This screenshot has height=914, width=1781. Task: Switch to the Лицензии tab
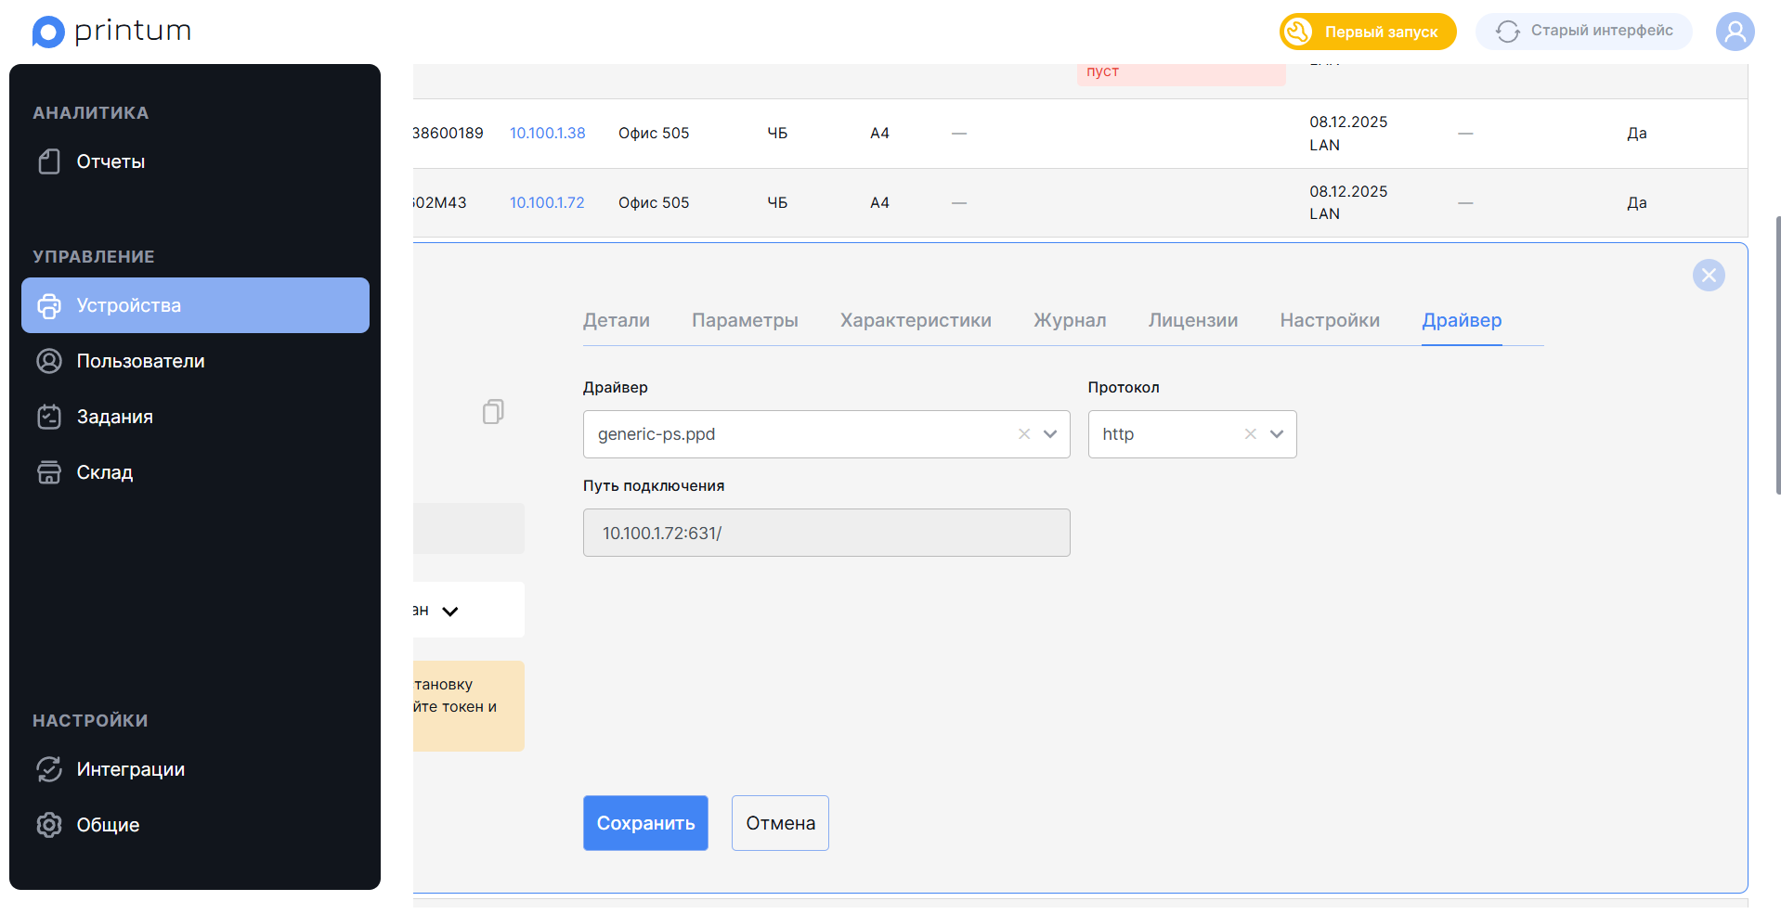click(1193, 320)
